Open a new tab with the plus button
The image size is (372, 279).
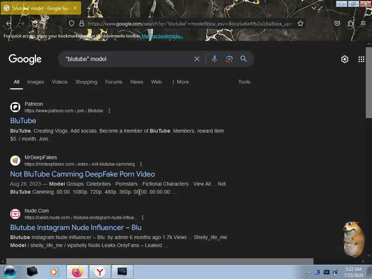89,8
